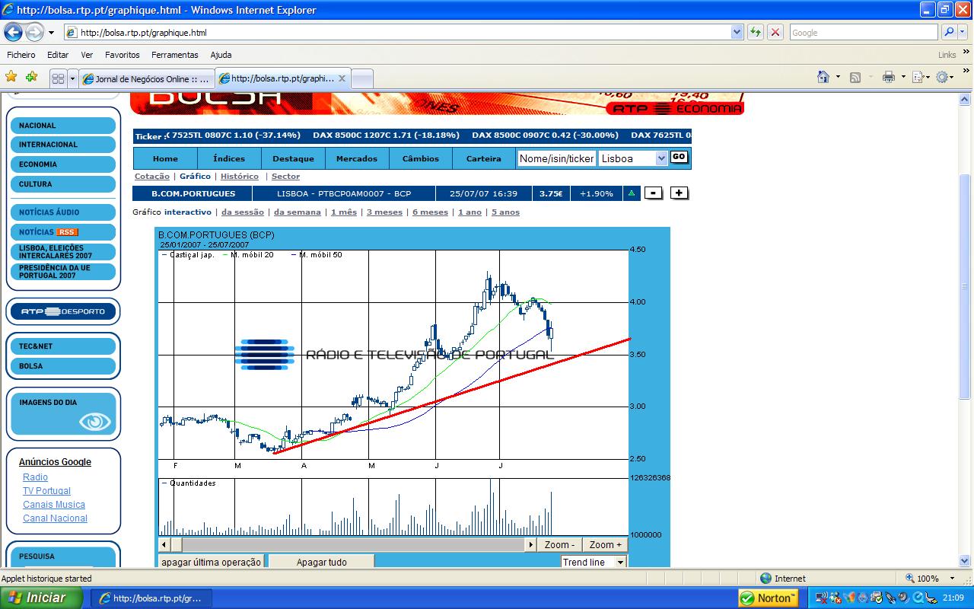
Task: Open the Quick Tabs grid view
Action: pyautogui.click(x=58, y=78)
